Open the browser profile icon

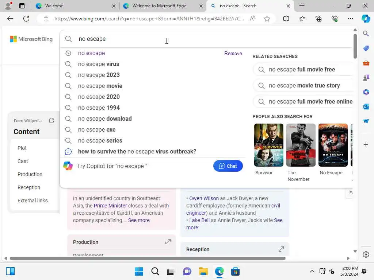pos(9,6)
